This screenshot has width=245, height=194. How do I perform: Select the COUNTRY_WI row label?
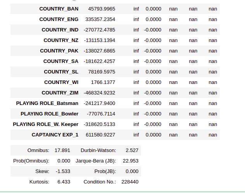click(61, 82)
